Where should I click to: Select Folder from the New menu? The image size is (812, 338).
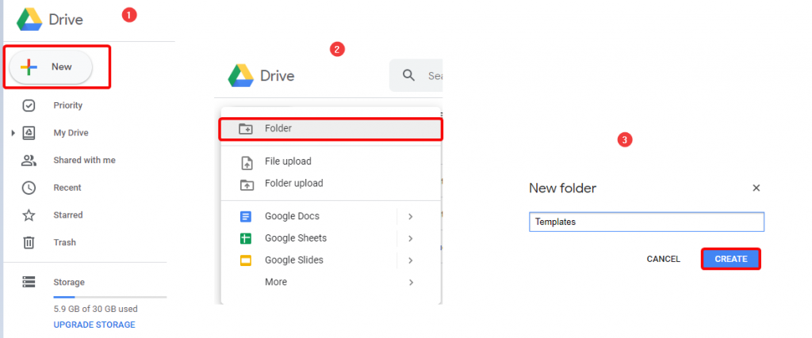[331, 129]
